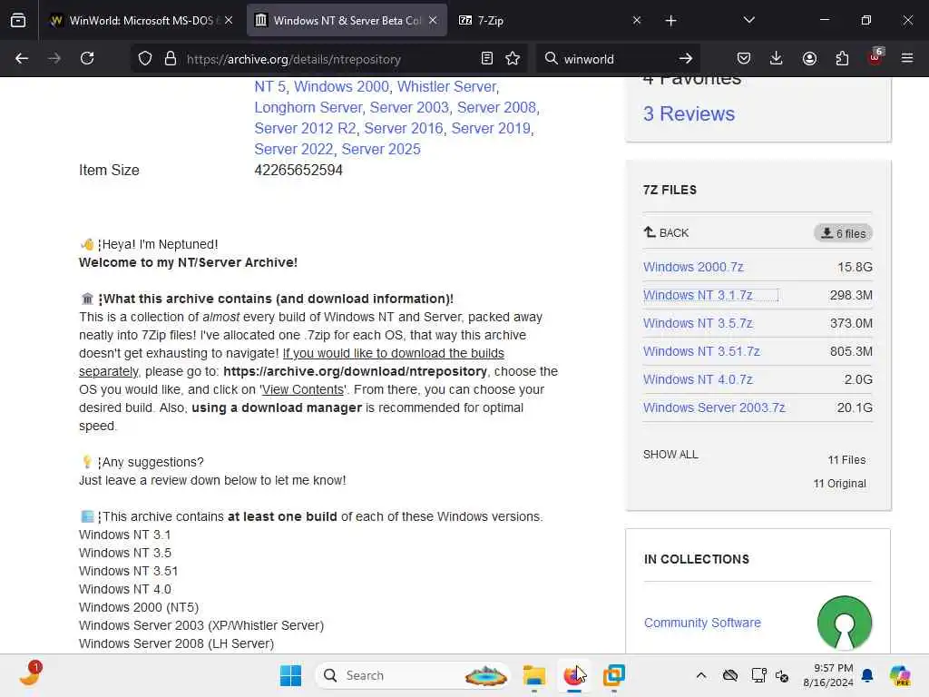Click the View Contents link
929x697 pixels.
click(x=303, y=389)
